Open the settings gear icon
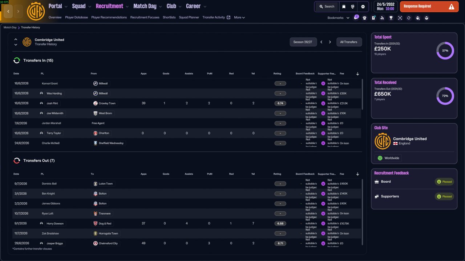 tap(363, 7)
